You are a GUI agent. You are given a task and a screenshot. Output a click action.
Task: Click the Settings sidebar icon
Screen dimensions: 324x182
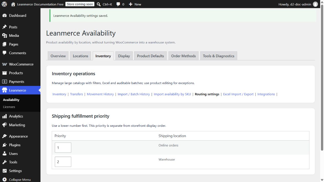point(4,171)
